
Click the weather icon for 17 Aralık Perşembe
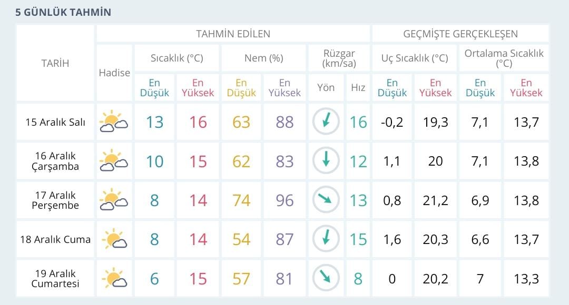114,200
